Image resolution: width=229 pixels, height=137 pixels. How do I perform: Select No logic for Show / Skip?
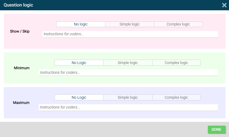(81, 24)
